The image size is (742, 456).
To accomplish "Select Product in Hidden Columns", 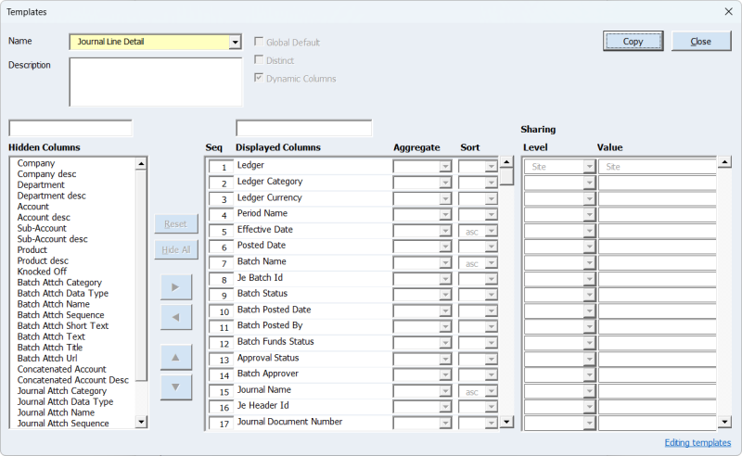I will tap(32, 249).
